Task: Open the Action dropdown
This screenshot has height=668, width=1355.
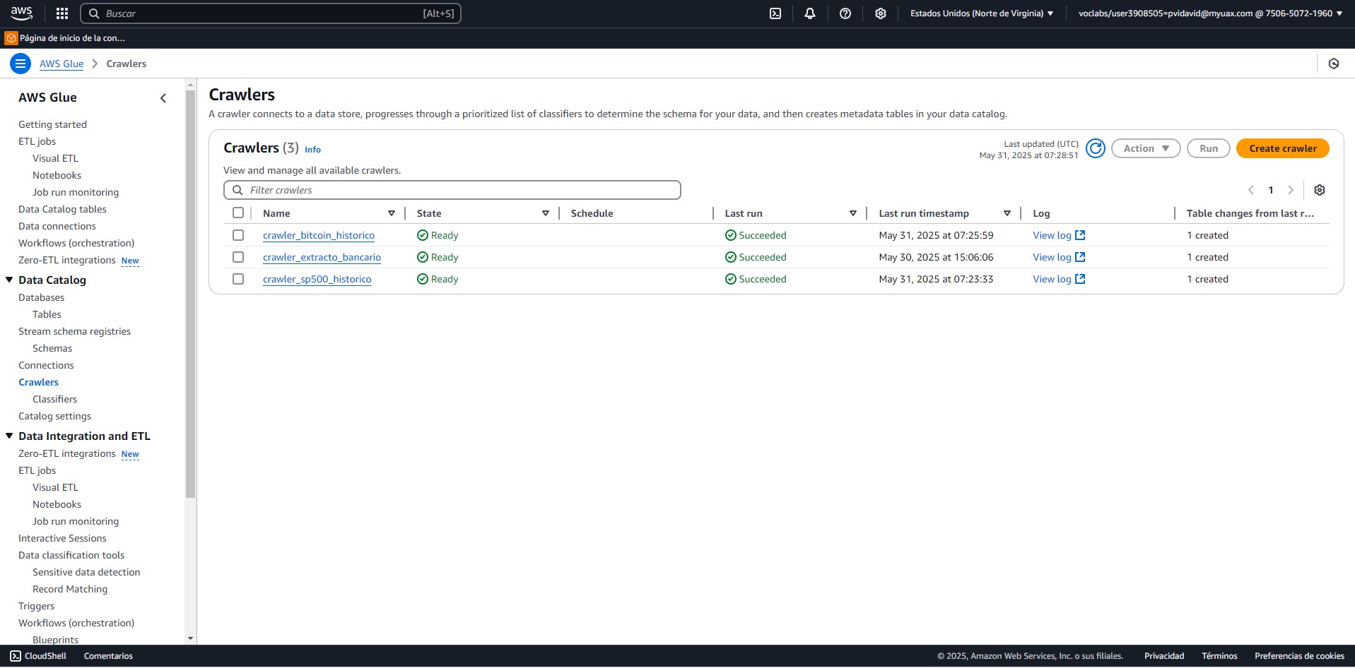Action: pos(1146,148)
